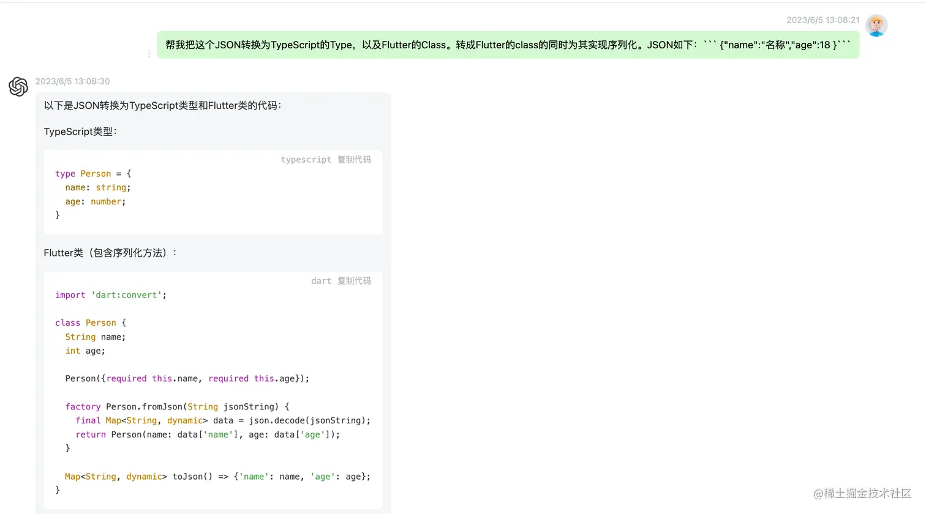Screen dimensions: 926x514
Task: Click the line 'class Person {'
Action: (91, 323)
